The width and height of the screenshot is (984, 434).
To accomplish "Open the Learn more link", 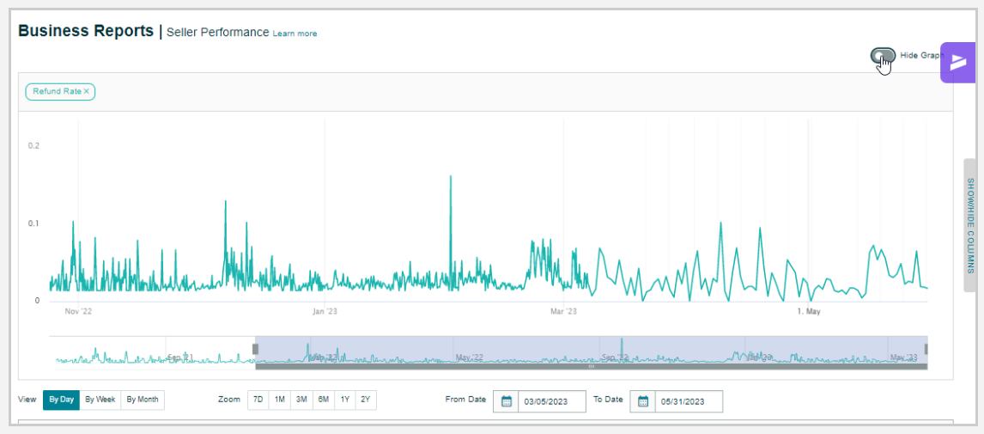I will click(x=295, y=34).
